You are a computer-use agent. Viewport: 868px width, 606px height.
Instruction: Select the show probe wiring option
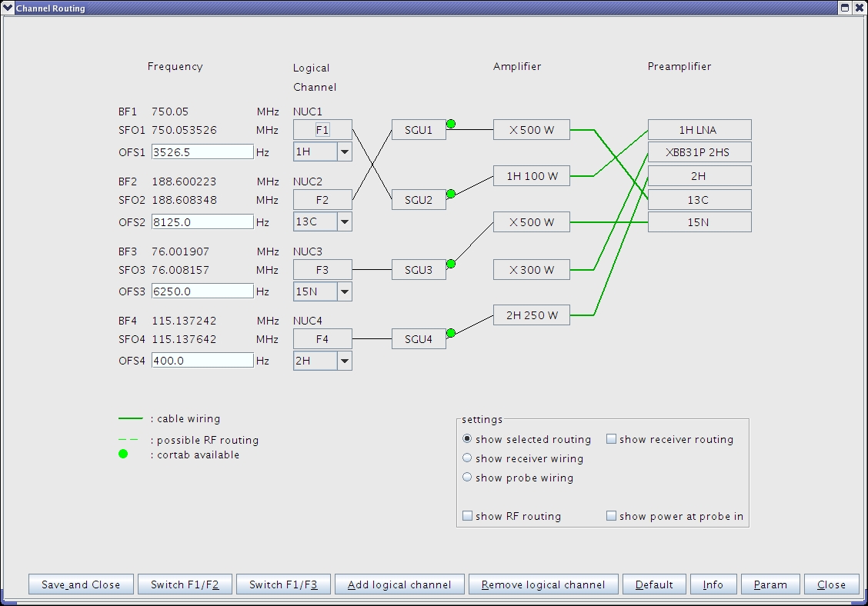[x=467, y=478]
